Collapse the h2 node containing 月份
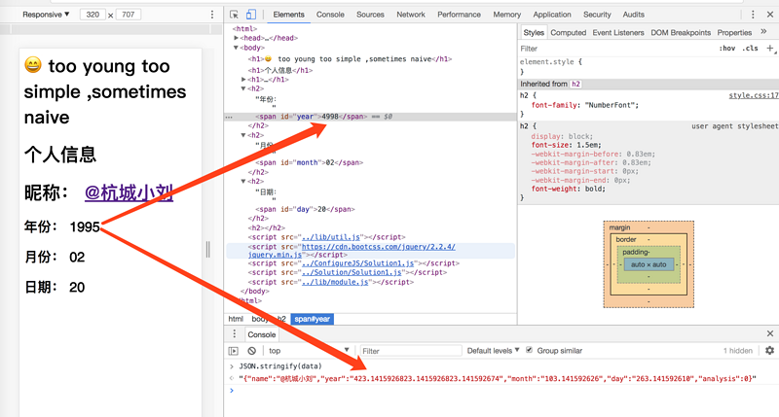Viewport: 779px width, 417px height. pyautogui.click(x=243, y=135)
